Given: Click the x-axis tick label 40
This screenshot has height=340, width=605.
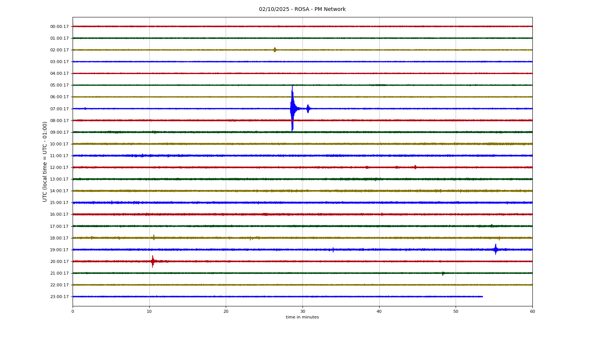Looking at the screenshot, I should coord(379,311).
